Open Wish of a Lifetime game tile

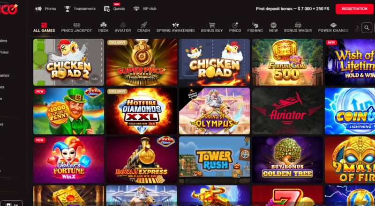pyautogui.click(x=350, y=62)
